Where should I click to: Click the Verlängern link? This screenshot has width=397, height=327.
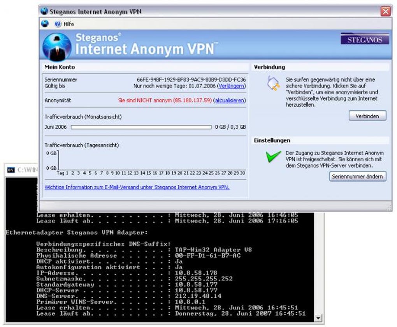232,86
